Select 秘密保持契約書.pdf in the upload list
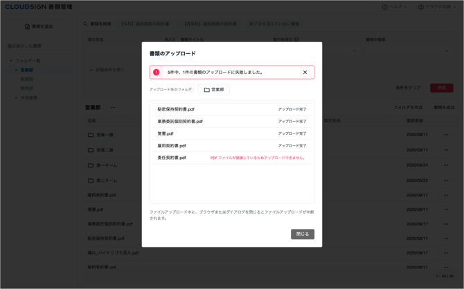The height and width of the screenshot is (289, 464). click(176, 109)
